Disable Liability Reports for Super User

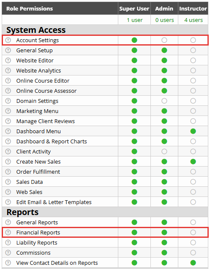(134, 242)
